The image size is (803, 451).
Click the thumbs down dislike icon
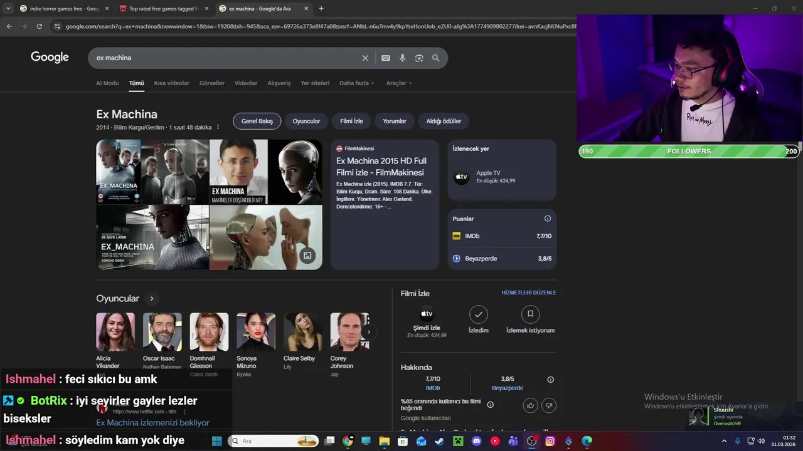[549, 405]
